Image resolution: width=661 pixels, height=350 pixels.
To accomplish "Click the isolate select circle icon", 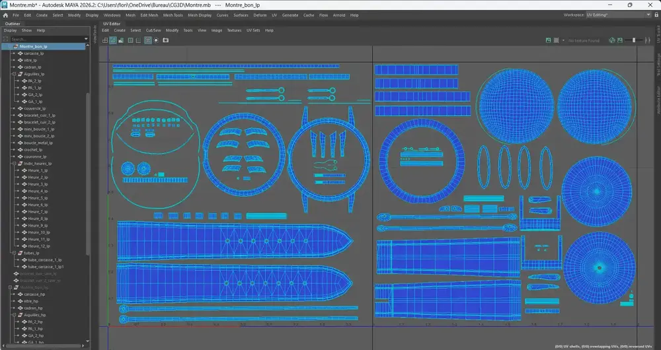I will (x=156, y=40).
